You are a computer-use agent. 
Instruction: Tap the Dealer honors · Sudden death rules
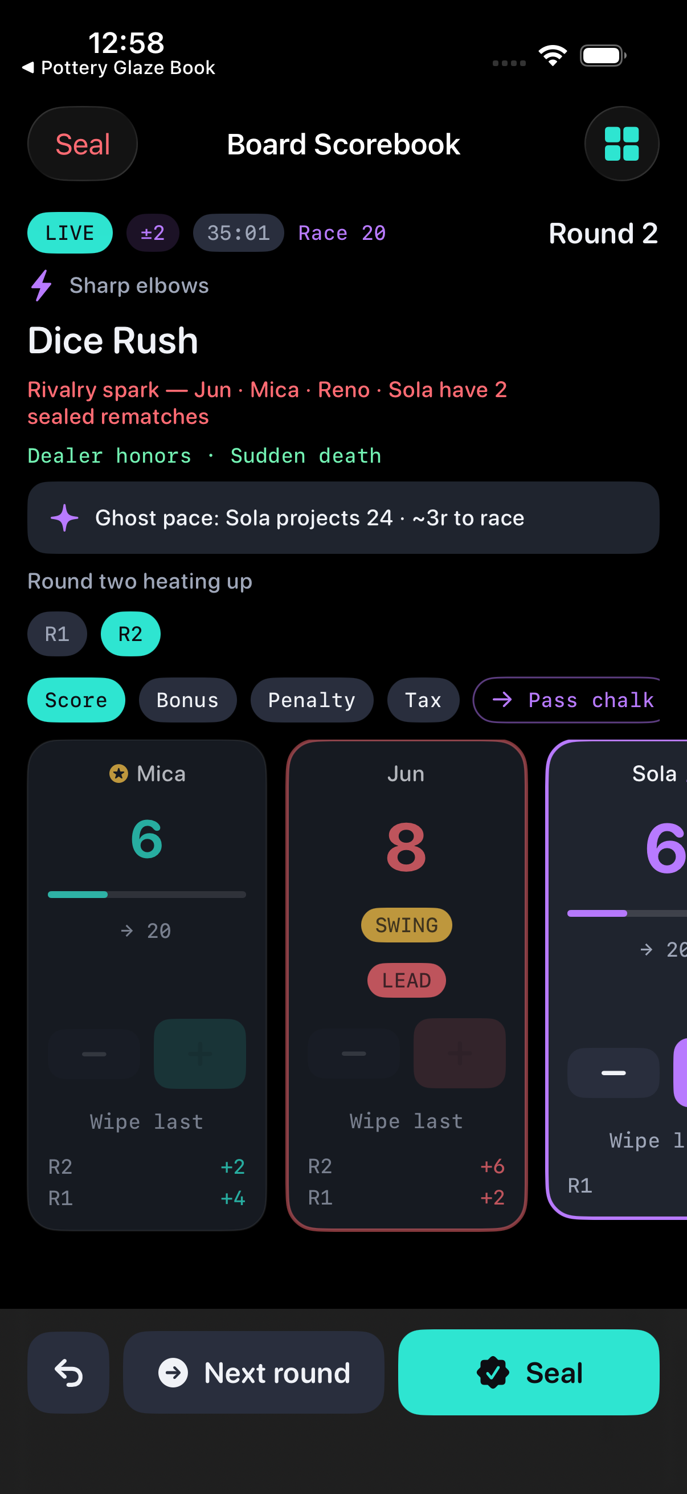pos(205,456)
